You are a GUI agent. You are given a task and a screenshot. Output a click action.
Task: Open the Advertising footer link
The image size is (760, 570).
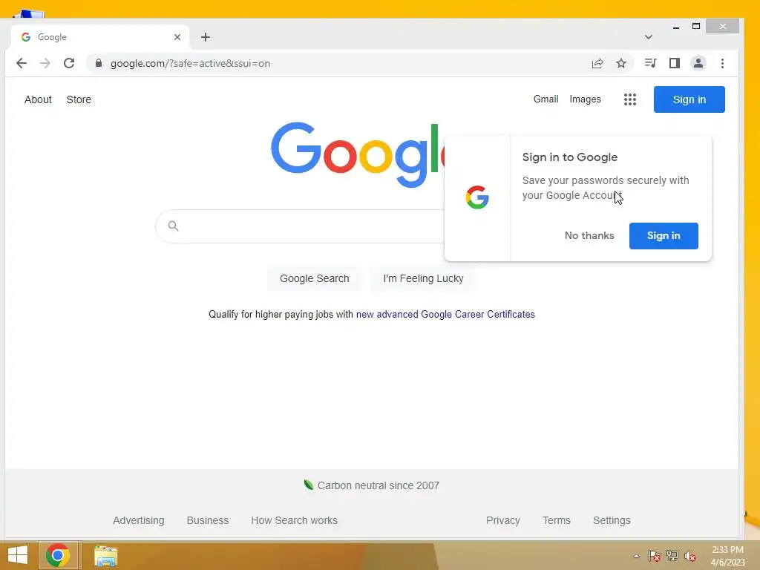pos(139,520)
